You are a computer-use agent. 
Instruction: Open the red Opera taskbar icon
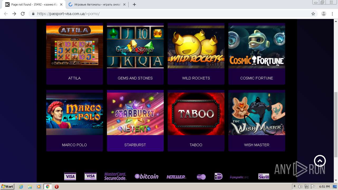click(x=57, y=187)
